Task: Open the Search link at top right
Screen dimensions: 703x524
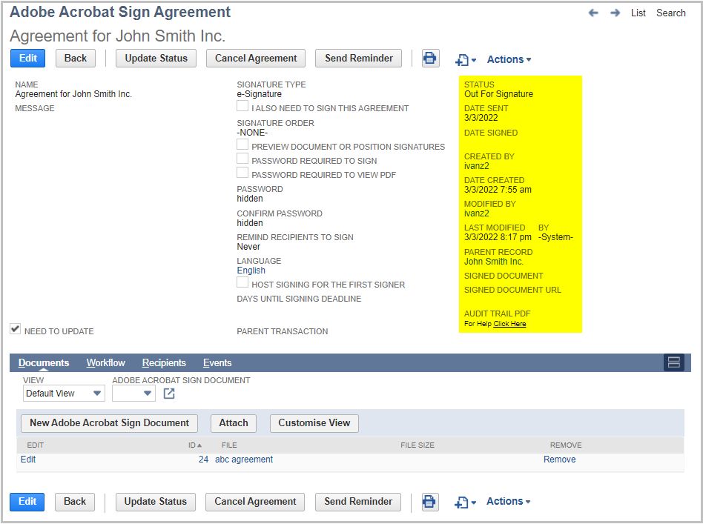Action: click(x=670, y=13)
